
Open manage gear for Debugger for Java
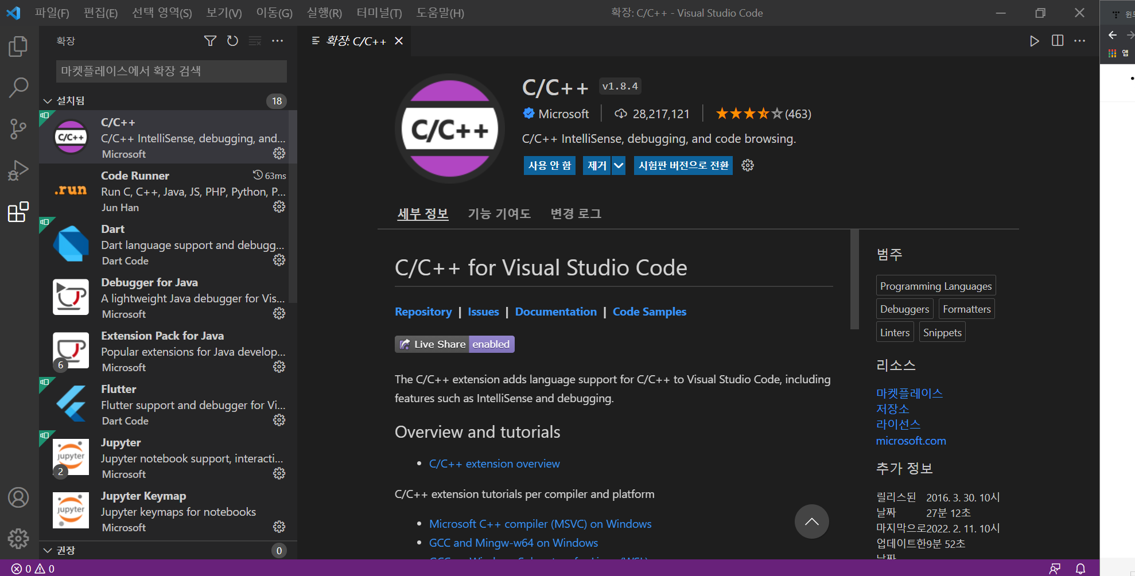(279, 313)
